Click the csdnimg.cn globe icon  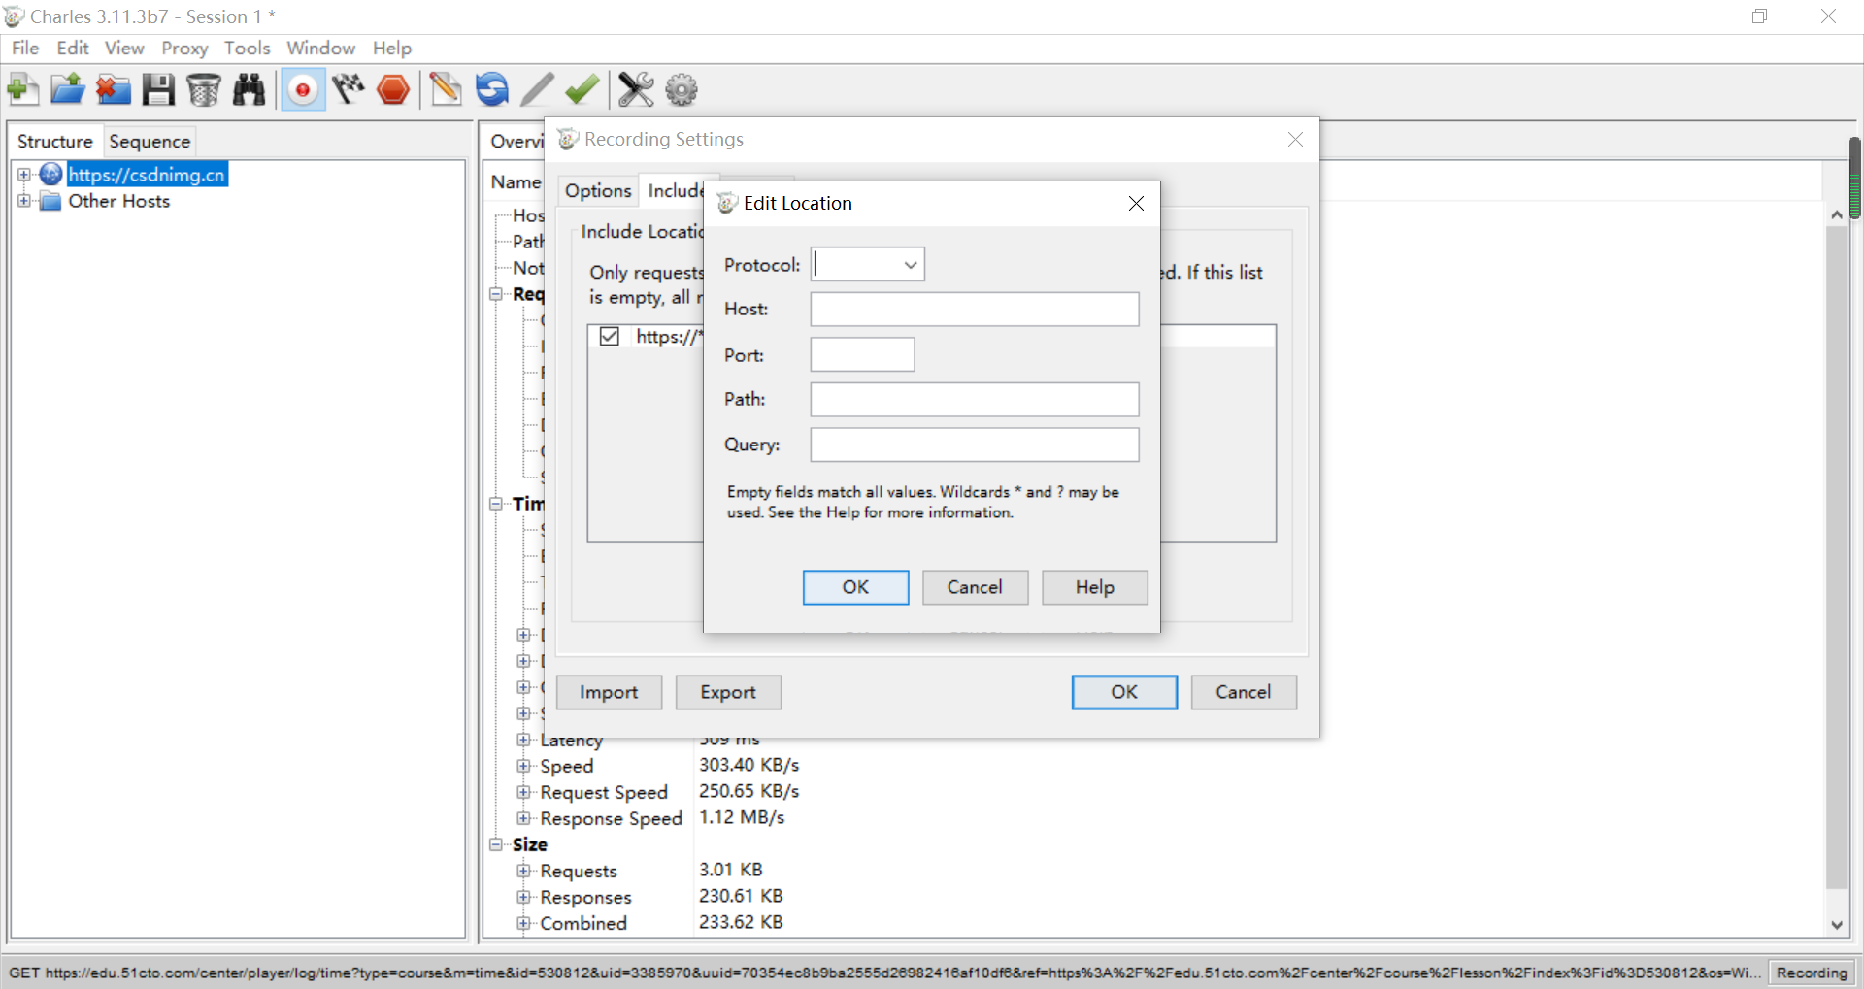click(51, 175)
